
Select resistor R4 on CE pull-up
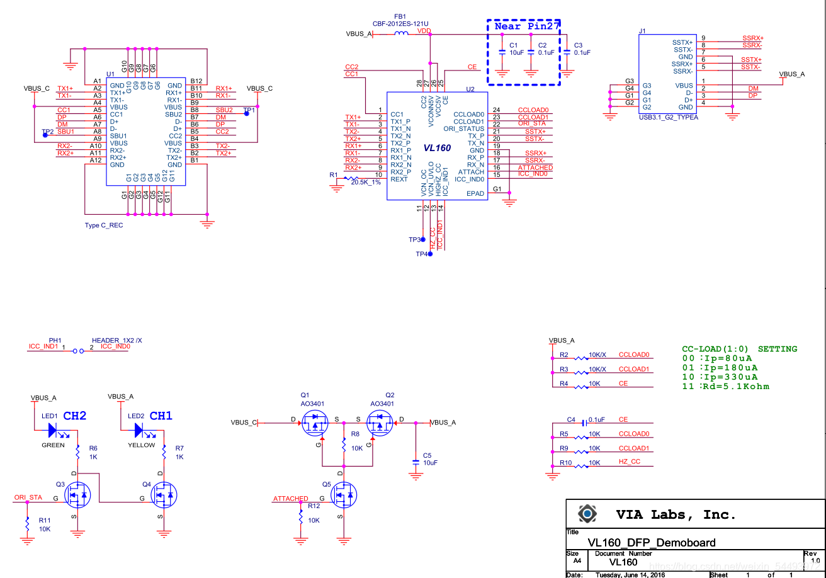(x=581, y=387)
